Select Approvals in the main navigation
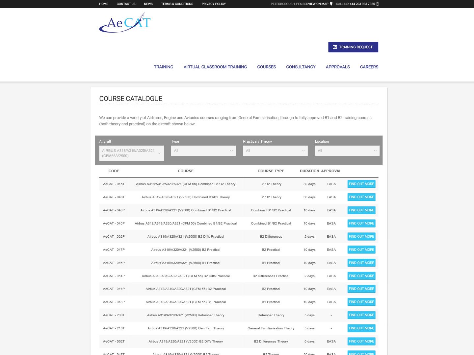This screenshot has height=355, width=474. (x=337, y=67)
